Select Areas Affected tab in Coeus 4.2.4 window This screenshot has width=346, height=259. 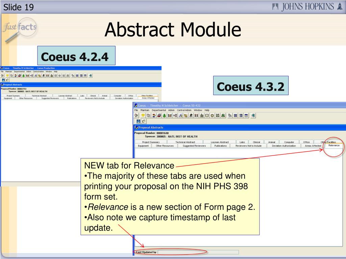(148, 98)
